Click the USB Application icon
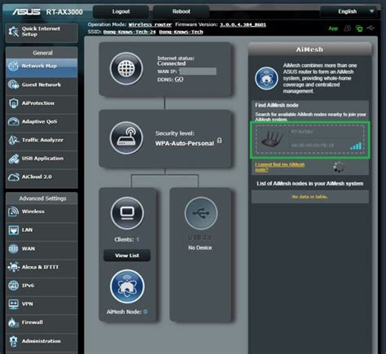Screen dimensions: 386x354 tap(13, 159)
